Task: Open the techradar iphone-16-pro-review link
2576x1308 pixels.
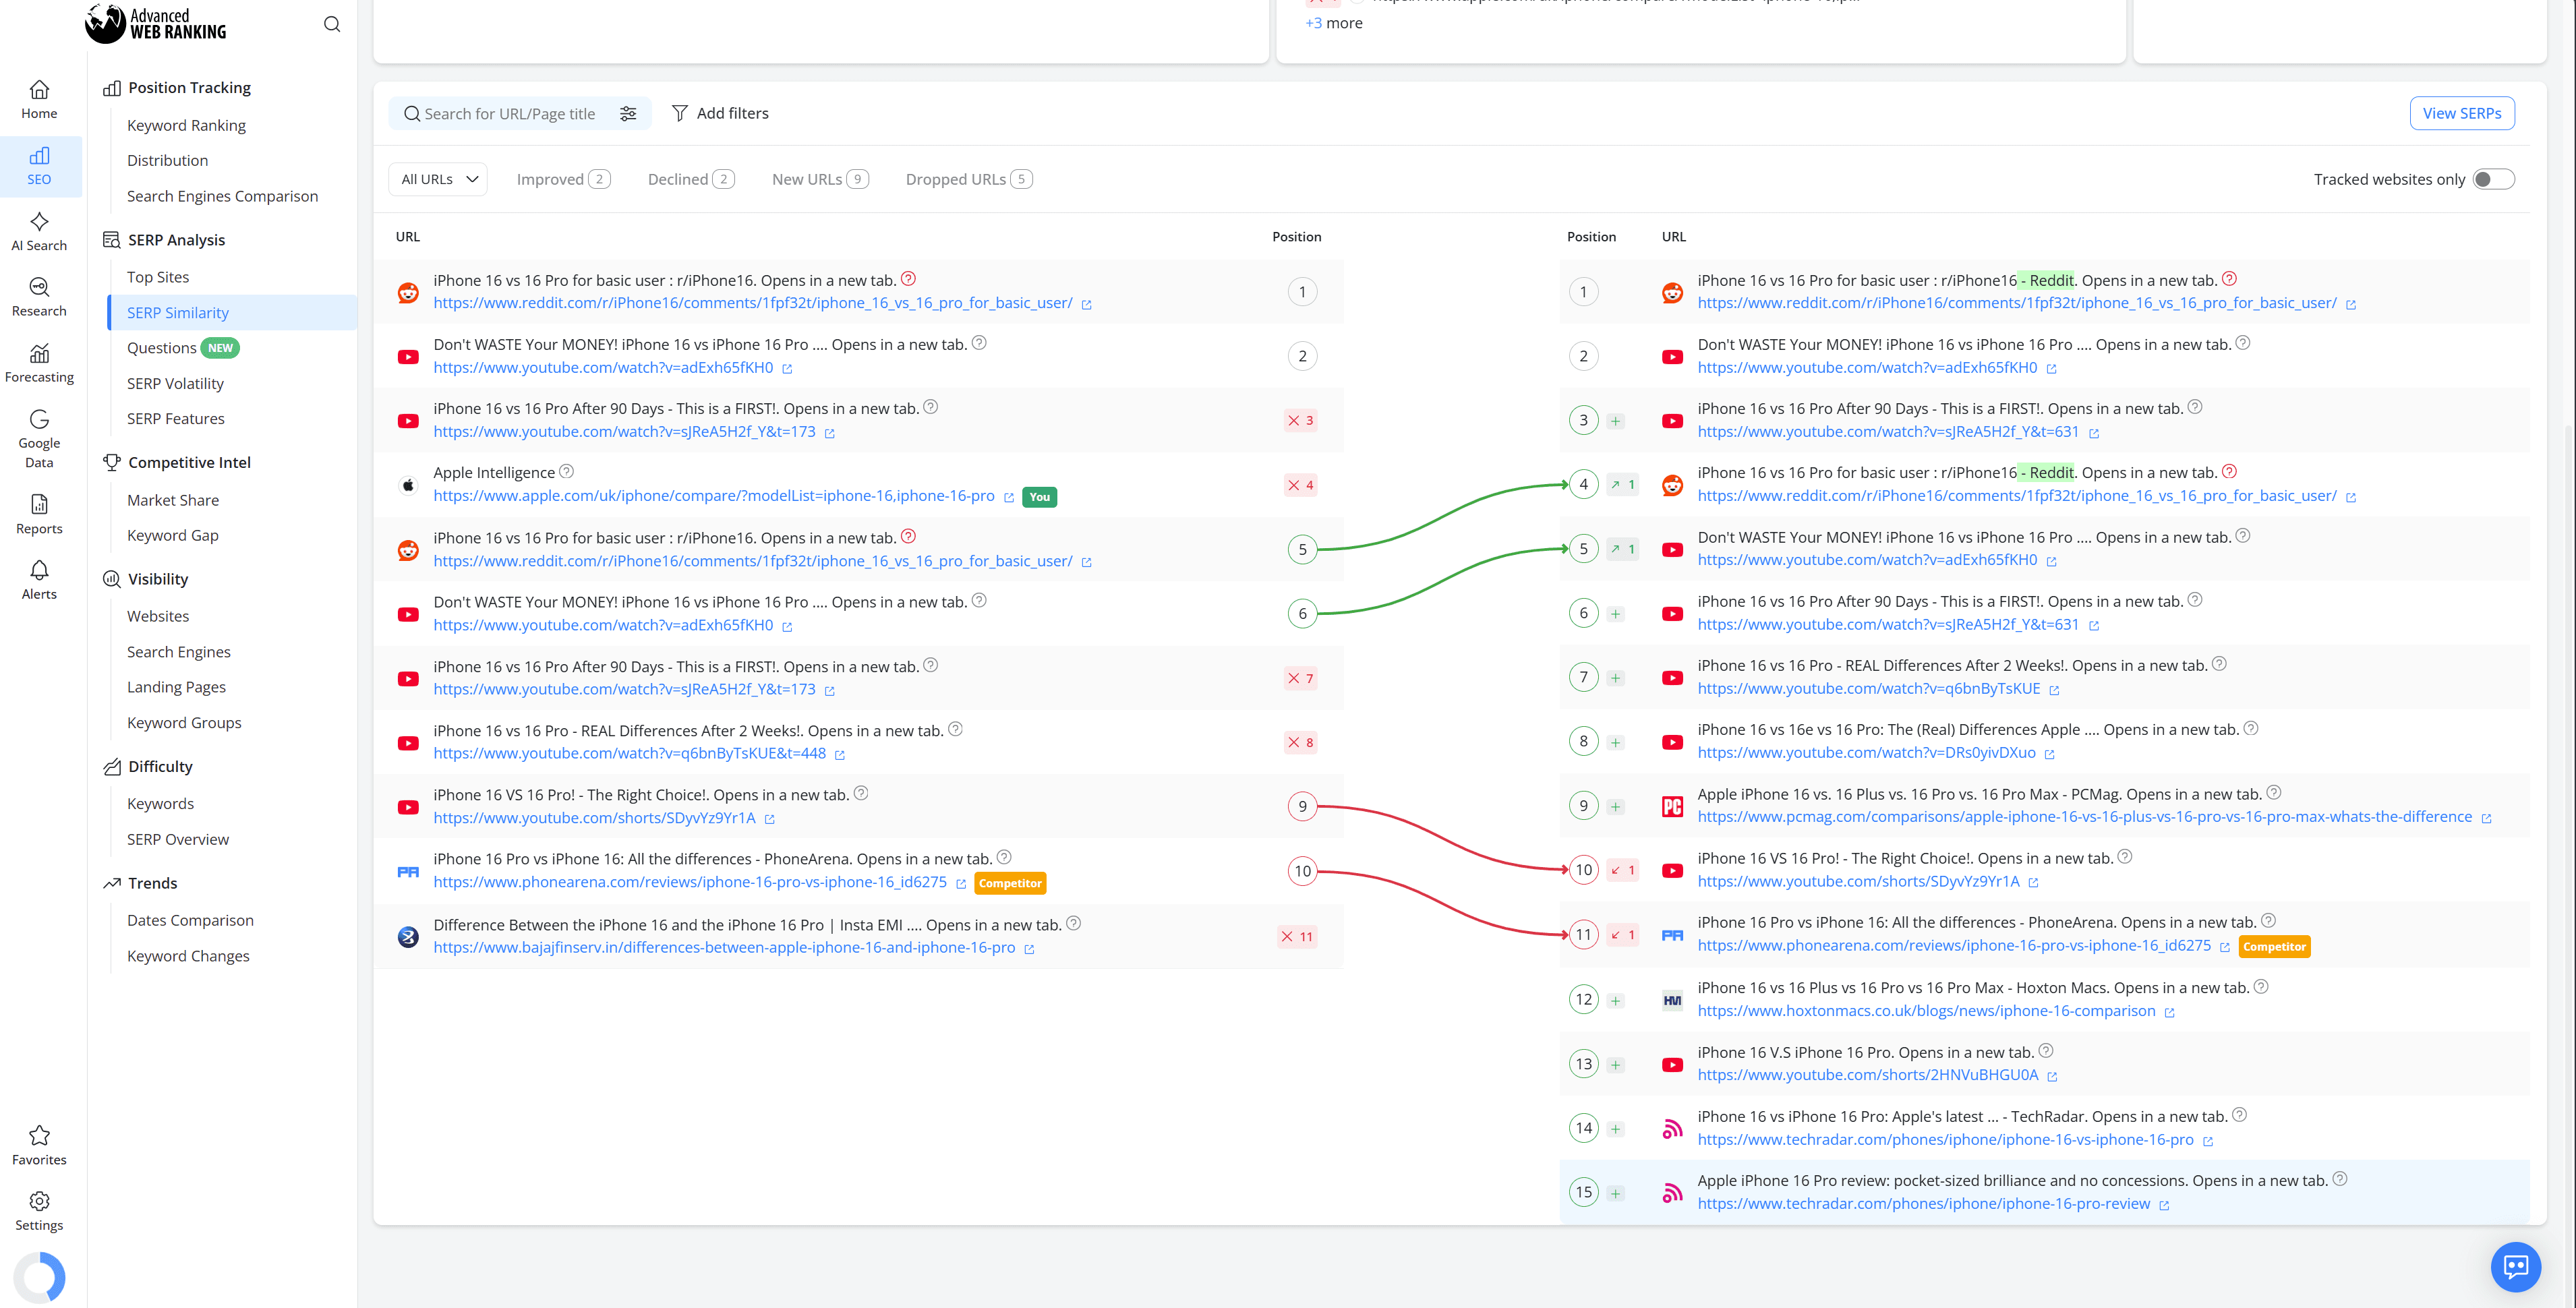Action: (x=1923, y=1204)
